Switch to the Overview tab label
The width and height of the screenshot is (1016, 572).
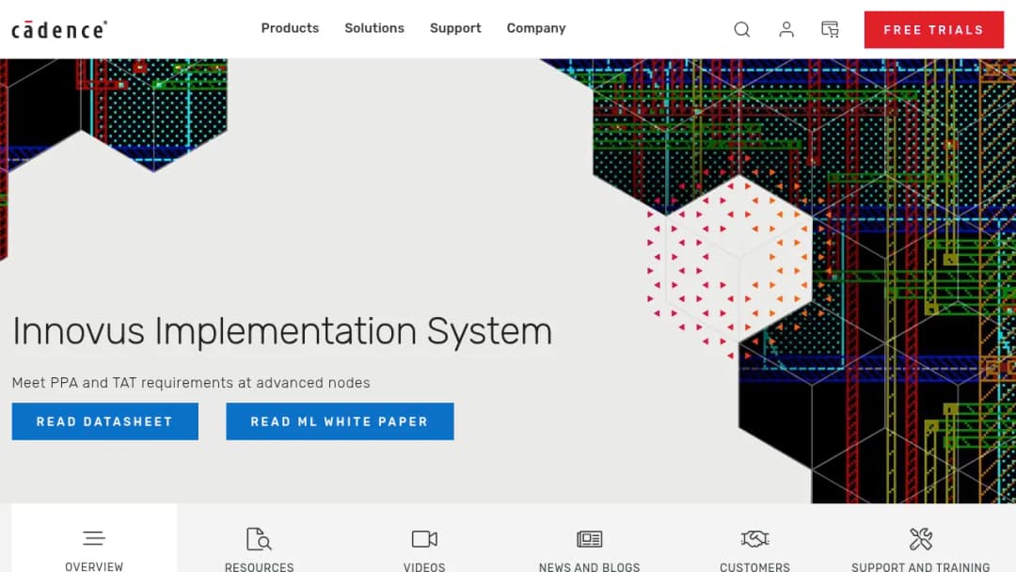pos(94,566)
